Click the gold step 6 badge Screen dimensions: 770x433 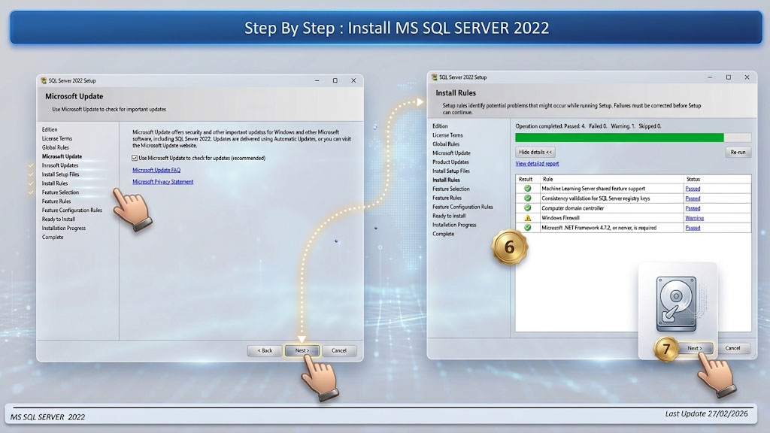point(509,247)
